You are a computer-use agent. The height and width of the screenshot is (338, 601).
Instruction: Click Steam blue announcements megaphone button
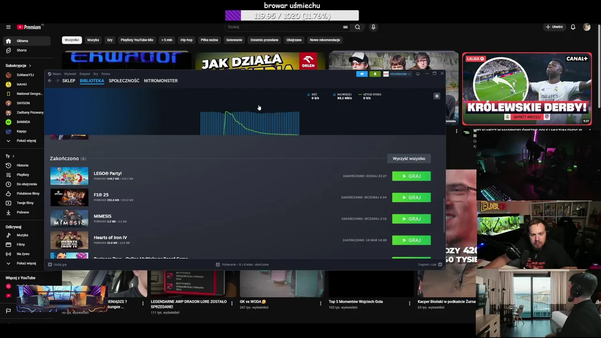click(x=362, y=74)
